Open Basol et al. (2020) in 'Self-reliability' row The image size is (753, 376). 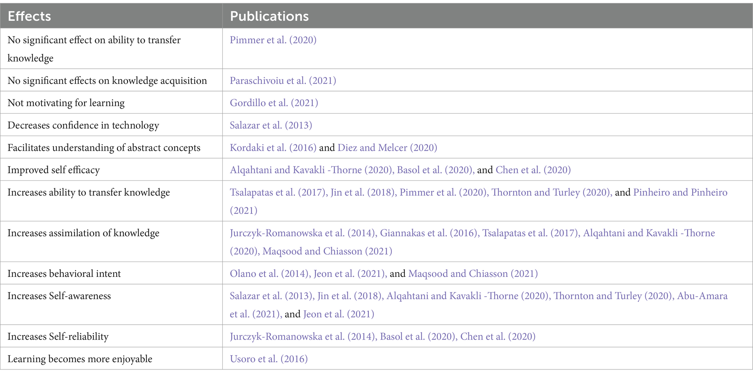tap(418, 337)
